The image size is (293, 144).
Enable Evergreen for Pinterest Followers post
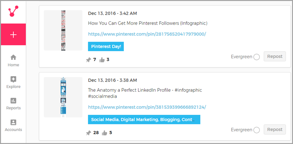click(x=256, y=57)
